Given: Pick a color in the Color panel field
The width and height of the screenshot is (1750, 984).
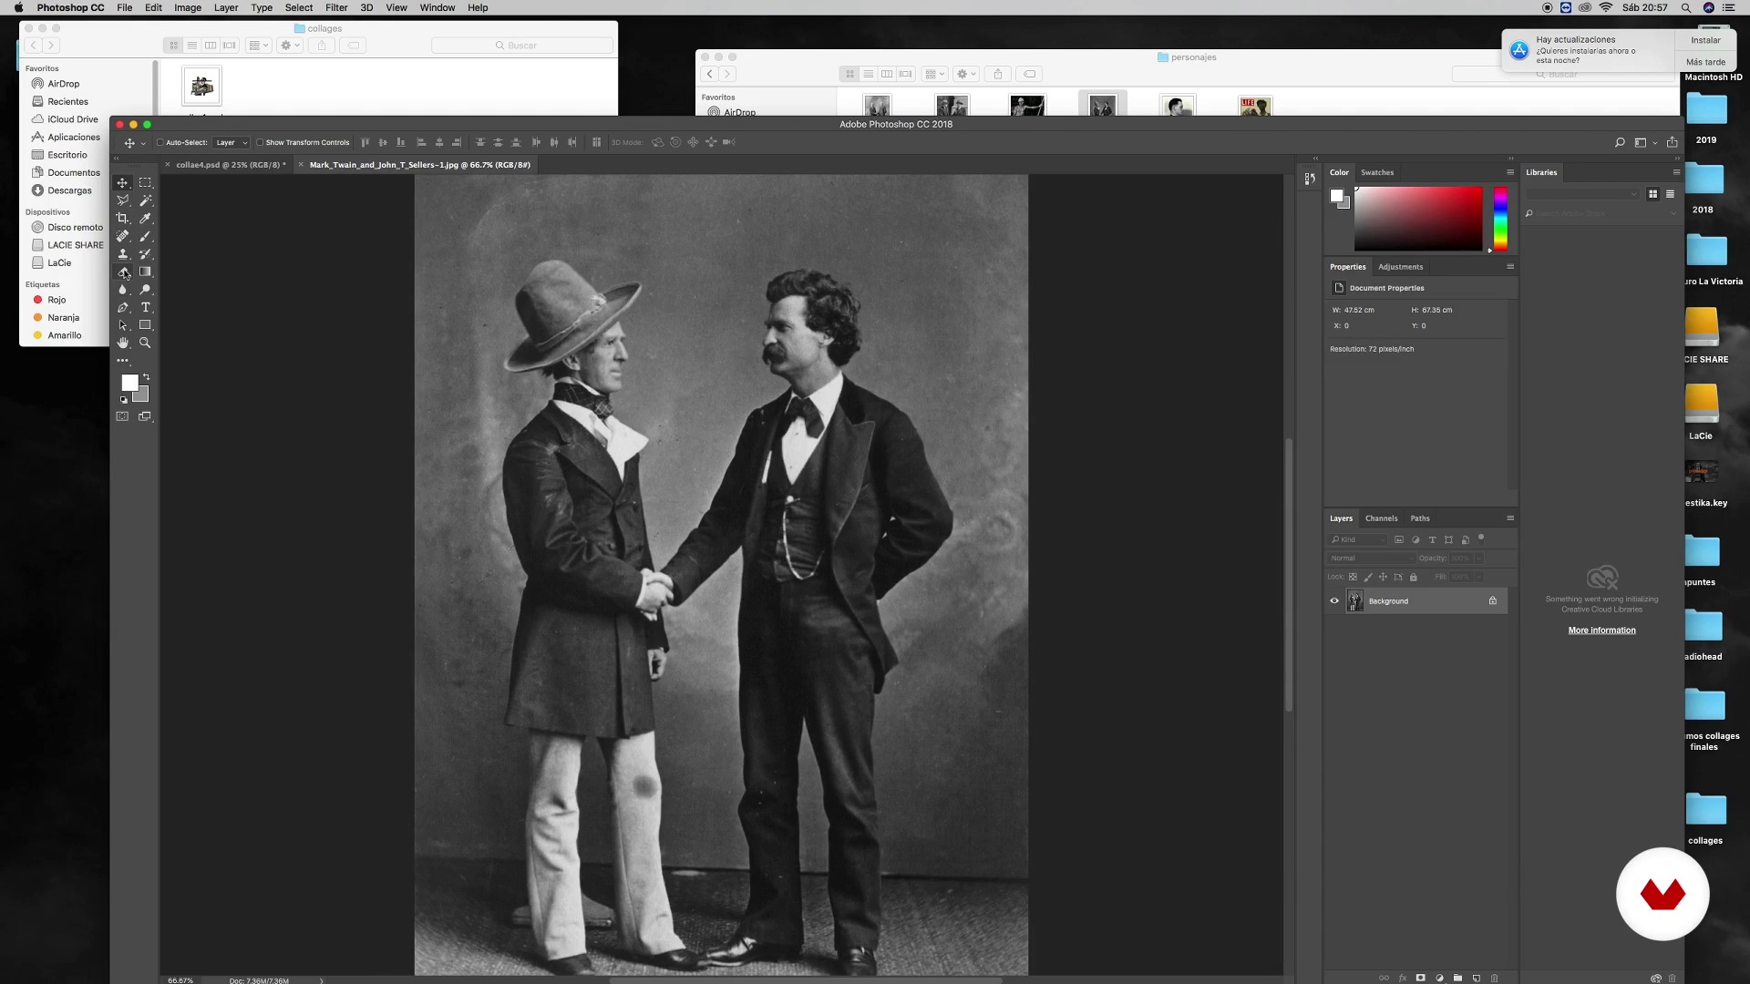Looking at the screenshot, I should pyautogui.click(x=1418, y=219).
